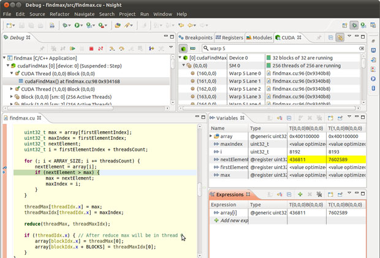Image resolution: width=380 pixels, height=258 pixels.
Task: Click the green plus in Expressions toolbar
Action: click(x=300, y=194)
